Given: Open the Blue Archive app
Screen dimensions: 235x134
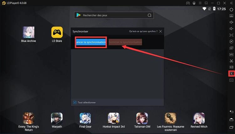Looking at the screenshot, I should [29, 32].
